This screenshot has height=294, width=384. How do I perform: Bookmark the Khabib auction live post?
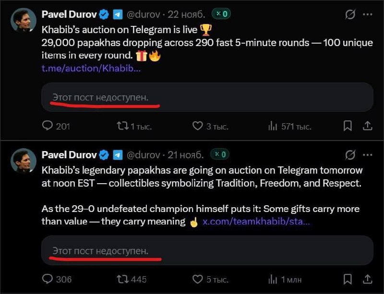348,126
